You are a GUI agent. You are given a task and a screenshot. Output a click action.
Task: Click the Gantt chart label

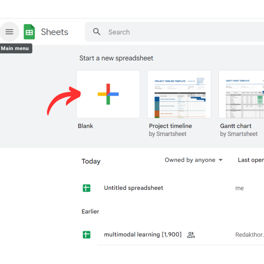tap(236, 126)
